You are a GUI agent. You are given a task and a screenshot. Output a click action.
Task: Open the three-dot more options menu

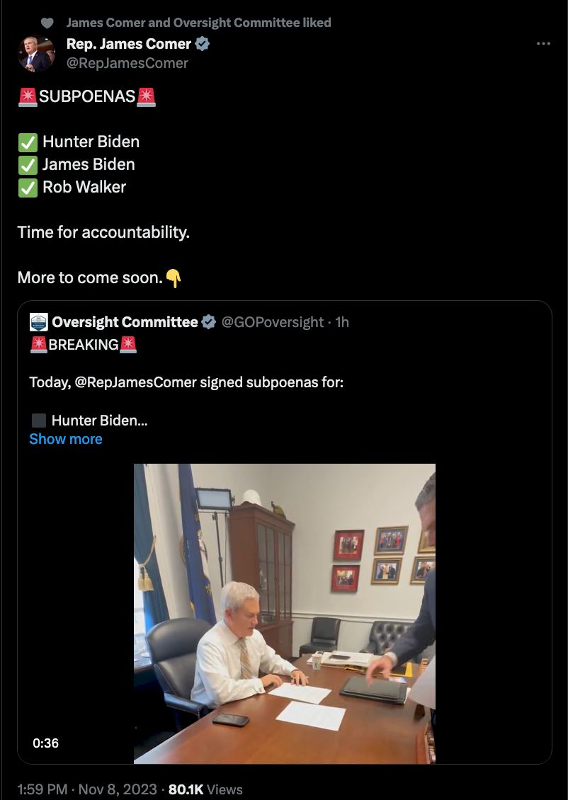click(543, 44)
